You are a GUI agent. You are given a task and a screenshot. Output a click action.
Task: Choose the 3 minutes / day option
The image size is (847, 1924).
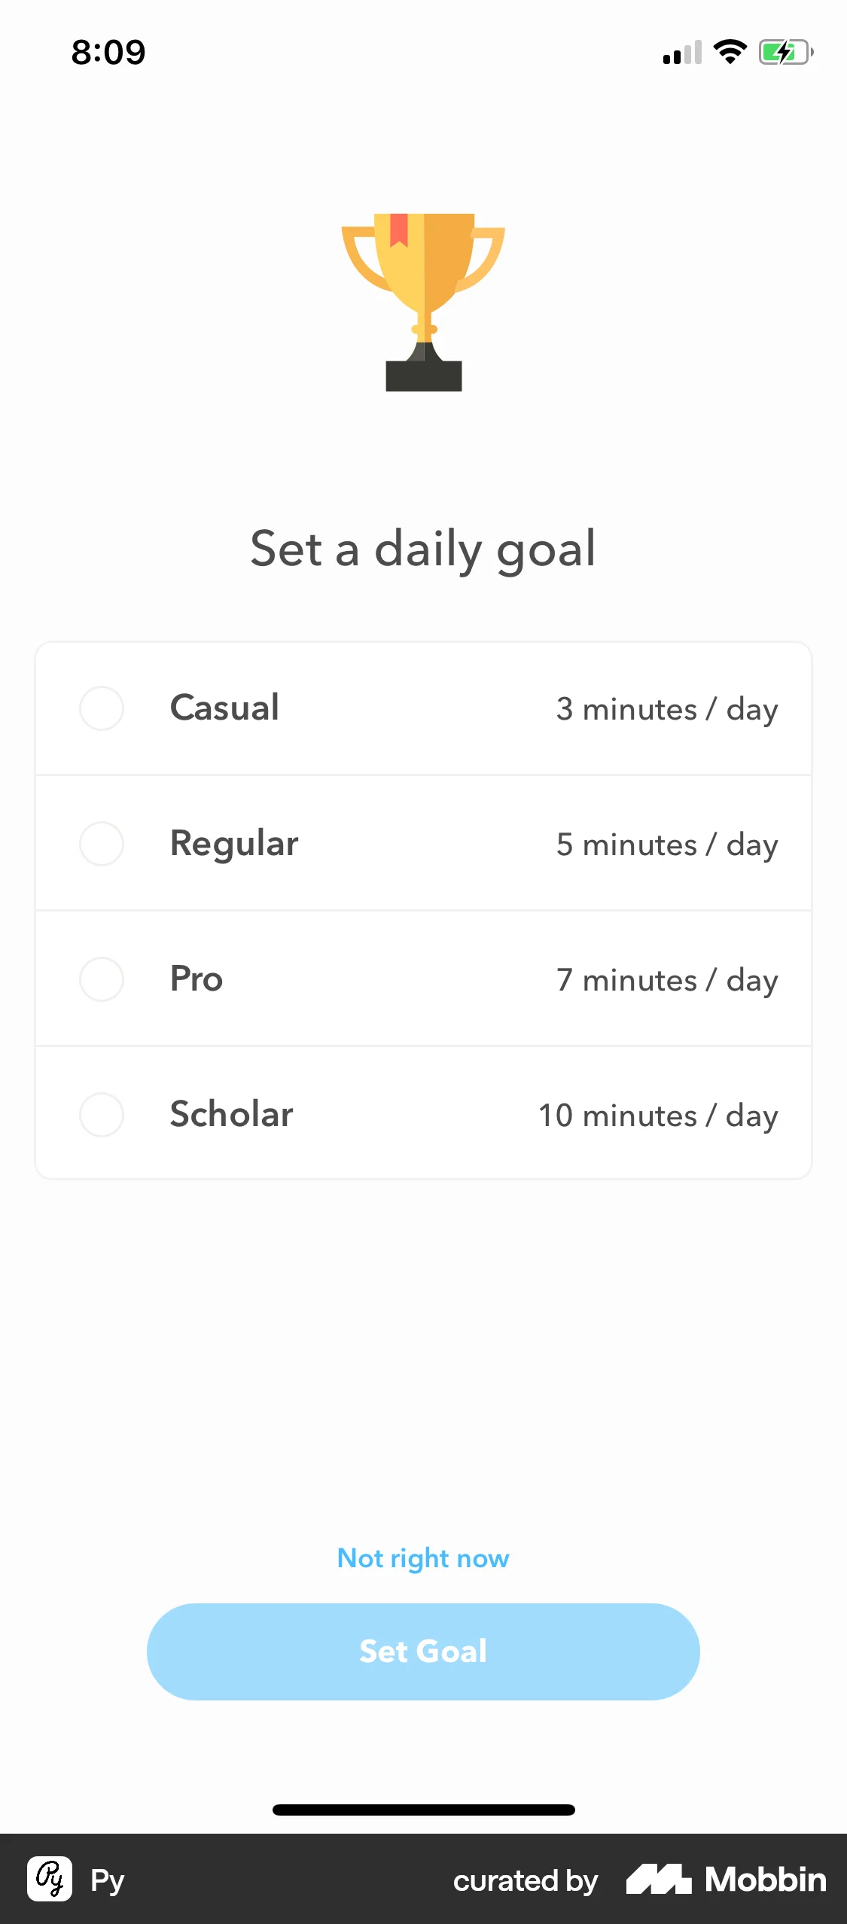[667, 709]
